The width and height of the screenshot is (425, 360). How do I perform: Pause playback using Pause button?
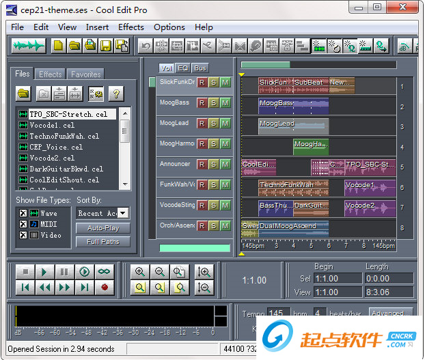(64, 271)
